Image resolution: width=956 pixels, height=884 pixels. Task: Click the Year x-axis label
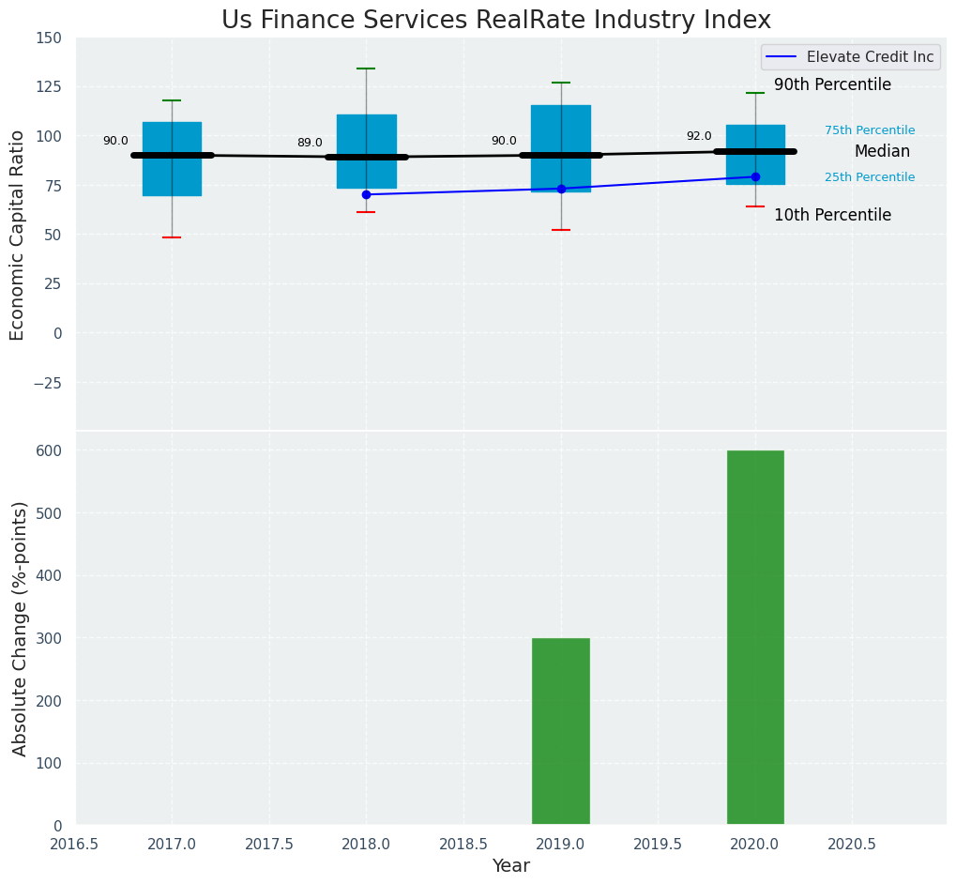(x=511, y=866)
